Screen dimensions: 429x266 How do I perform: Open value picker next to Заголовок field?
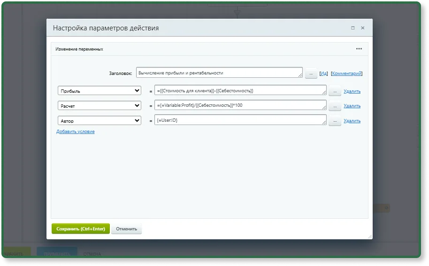[x=311, y=74]
